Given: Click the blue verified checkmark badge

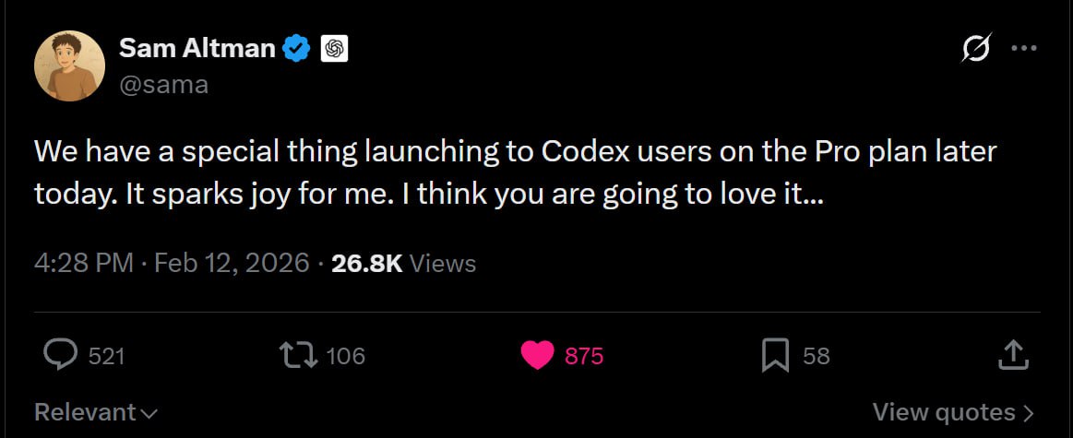Looking at the screenshot, I should (x=296, y=49).
